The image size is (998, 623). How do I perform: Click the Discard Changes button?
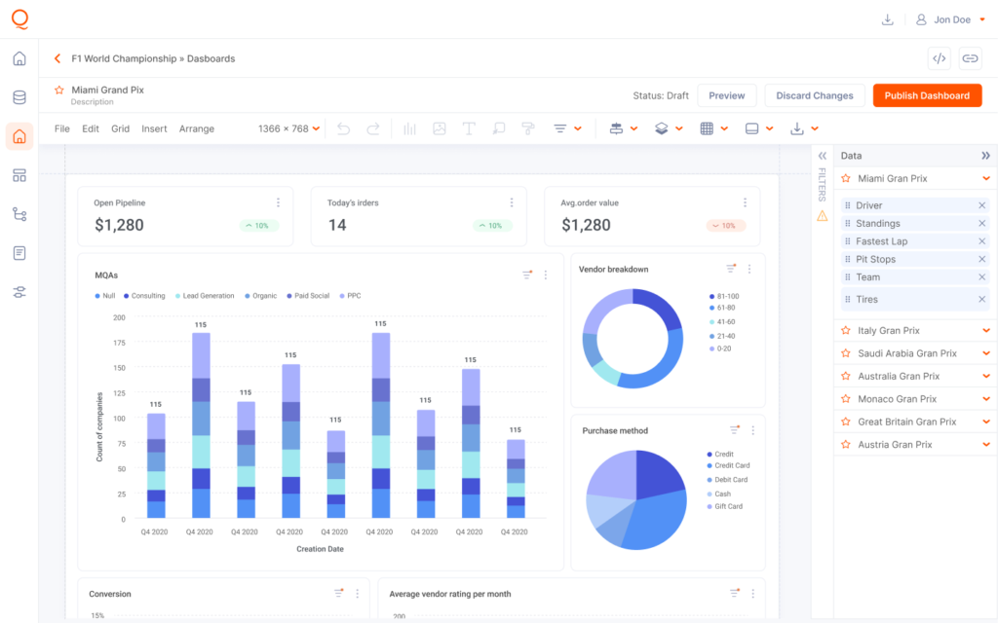tap(815, 95)
